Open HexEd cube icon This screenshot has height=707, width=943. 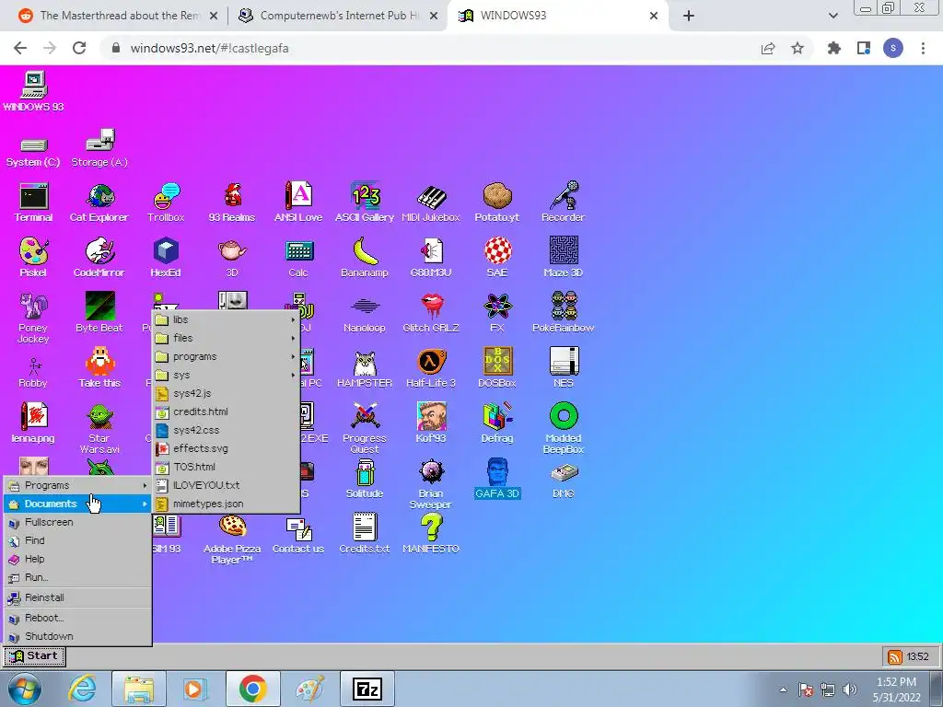166,258
